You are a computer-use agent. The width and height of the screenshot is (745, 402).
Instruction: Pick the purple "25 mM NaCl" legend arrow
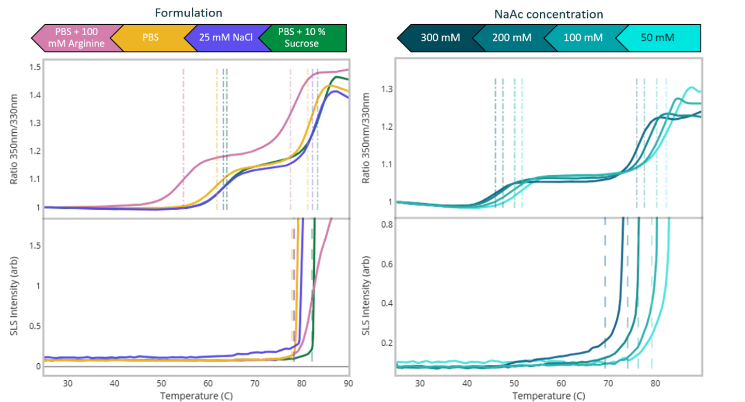[227, 38]
